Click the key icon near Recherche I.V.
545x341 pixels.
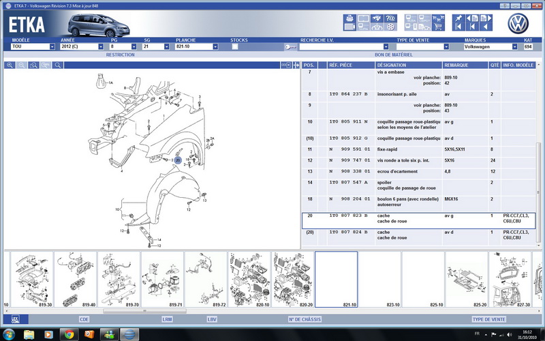[291, 46]
